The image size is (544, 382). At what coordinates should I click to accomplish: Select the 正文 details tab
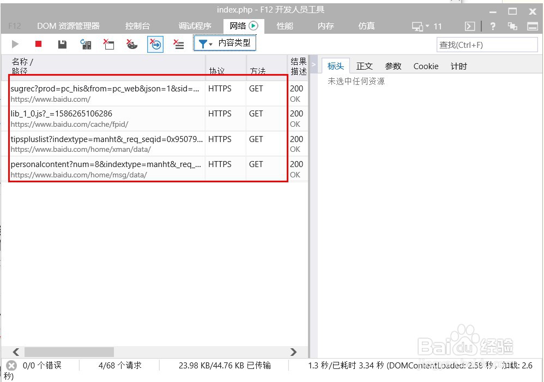364,66
